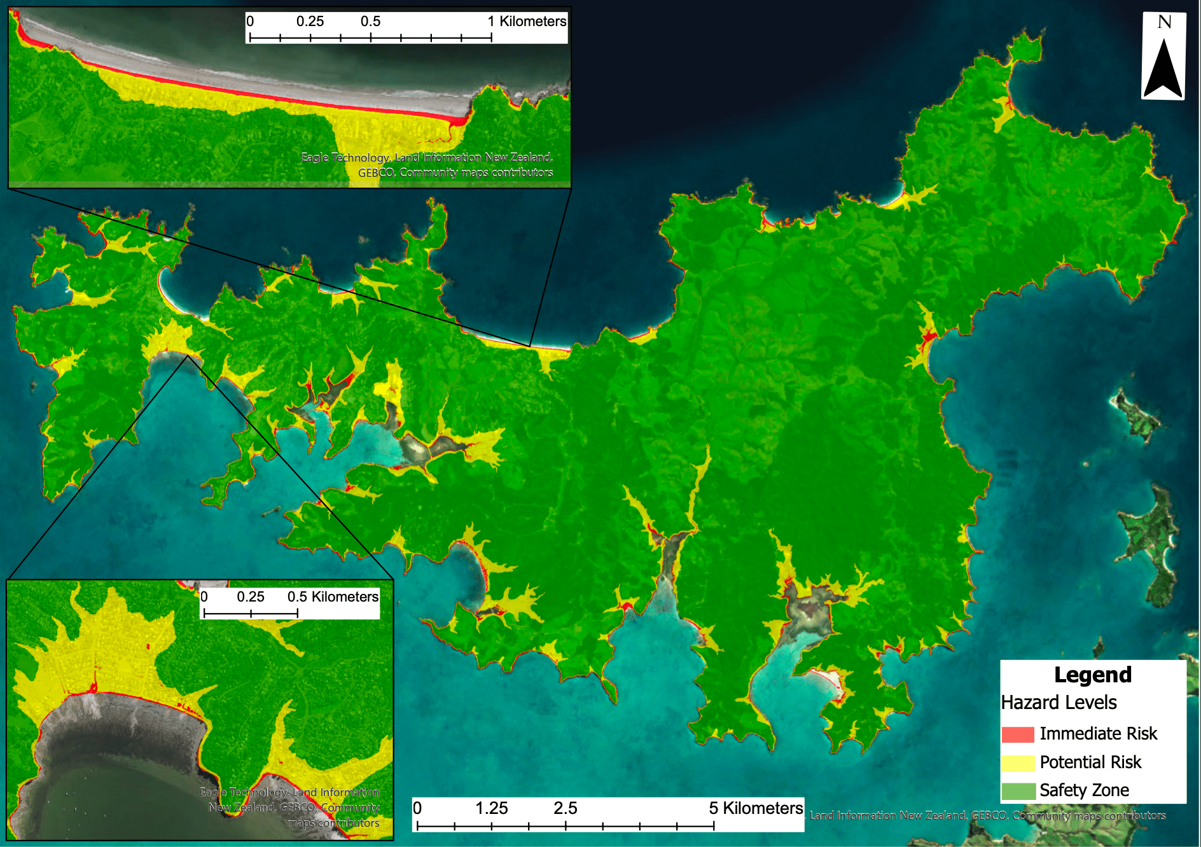Click the 1.25 mark on main scale bar
Image resolution: width=1201 pixels, height=847 pixels.
pos(491,808)
